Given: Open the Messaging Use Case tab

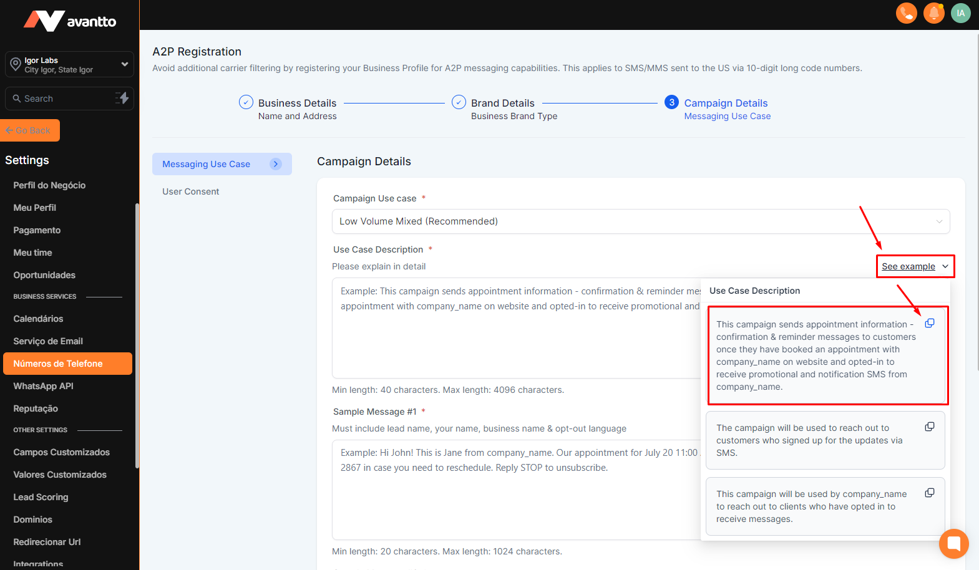Looking at the screenshot, I should 222,164.
